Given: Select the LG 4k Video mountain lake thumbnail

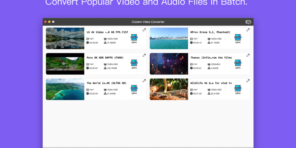Looking at the screenshot, I should [65, 38].
